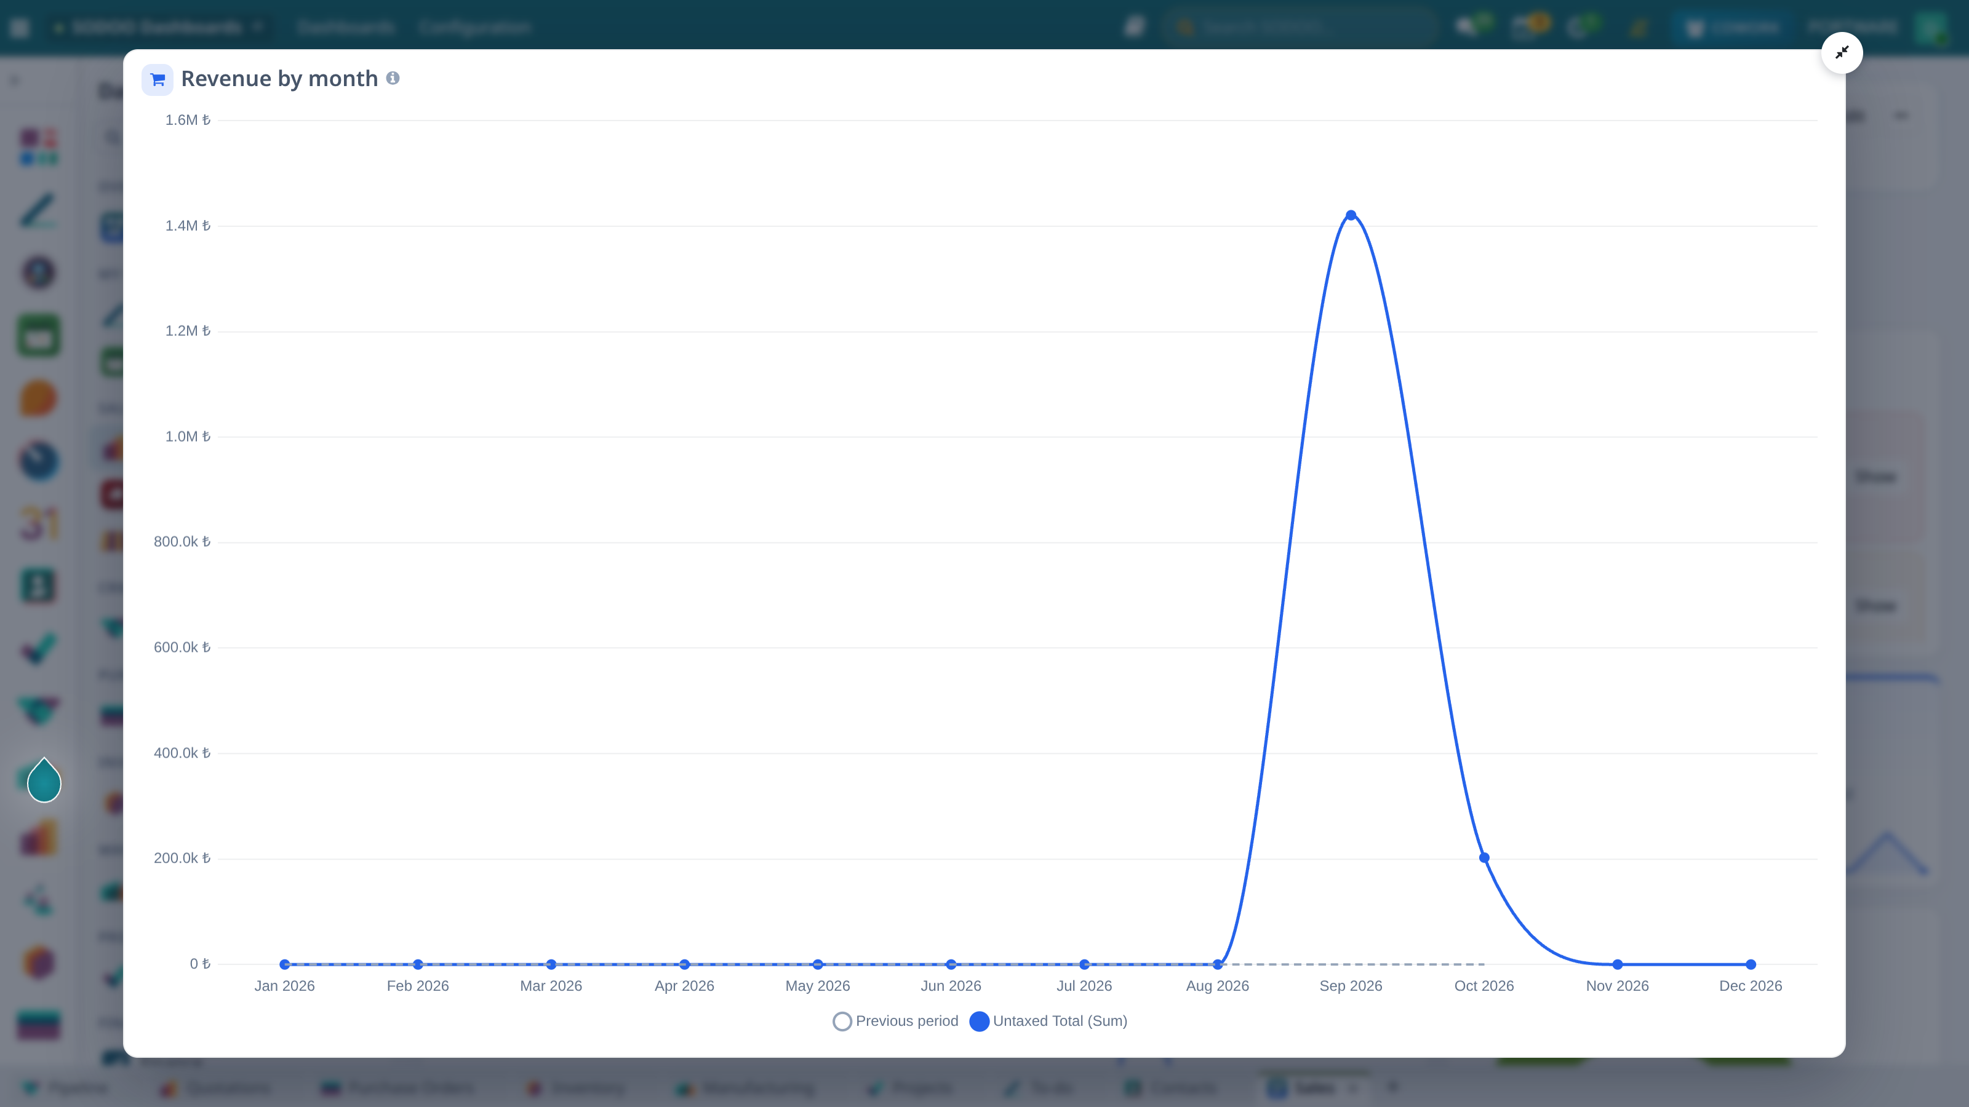
Task: Click the 'Jul 2026' x-axis label
Action: click(x=1084, y=985)
